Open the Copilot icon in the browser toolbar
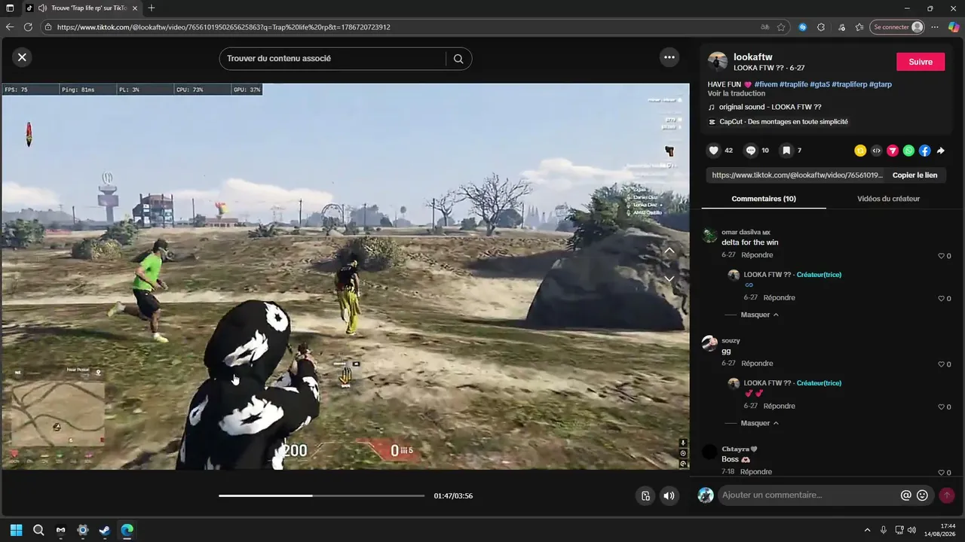965x542 pixels. 954,27
